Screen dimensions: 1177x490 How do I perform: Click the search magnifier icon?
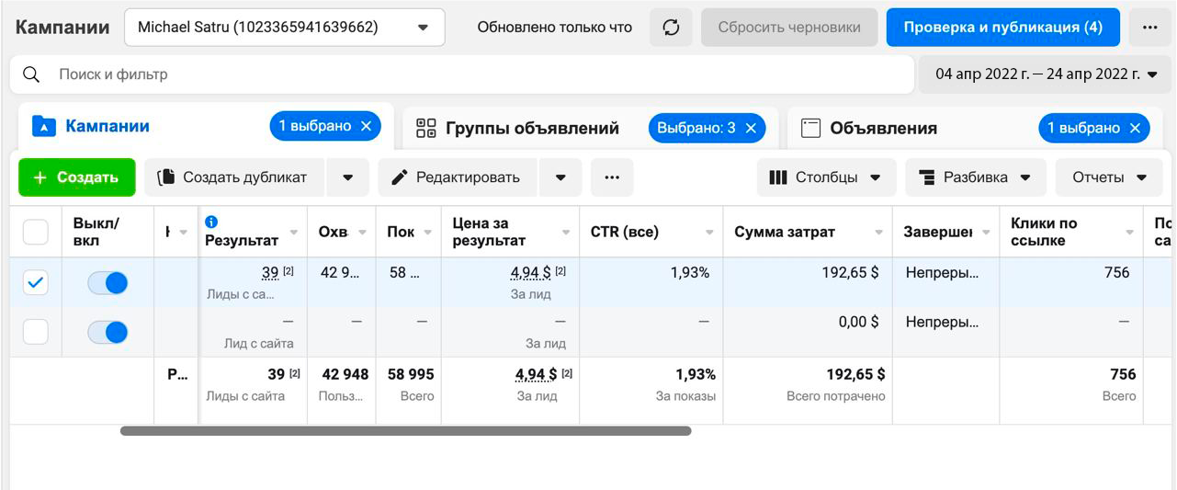coord(31,74)
